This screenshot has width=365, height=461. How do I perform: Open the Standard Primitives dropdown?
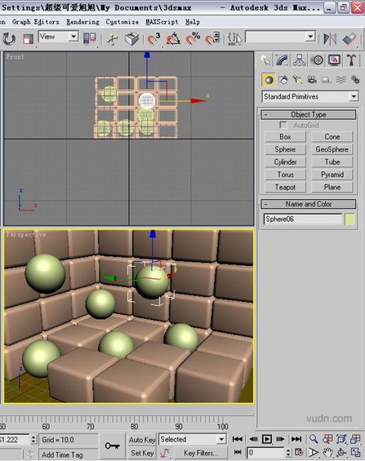tap(310, 96)
